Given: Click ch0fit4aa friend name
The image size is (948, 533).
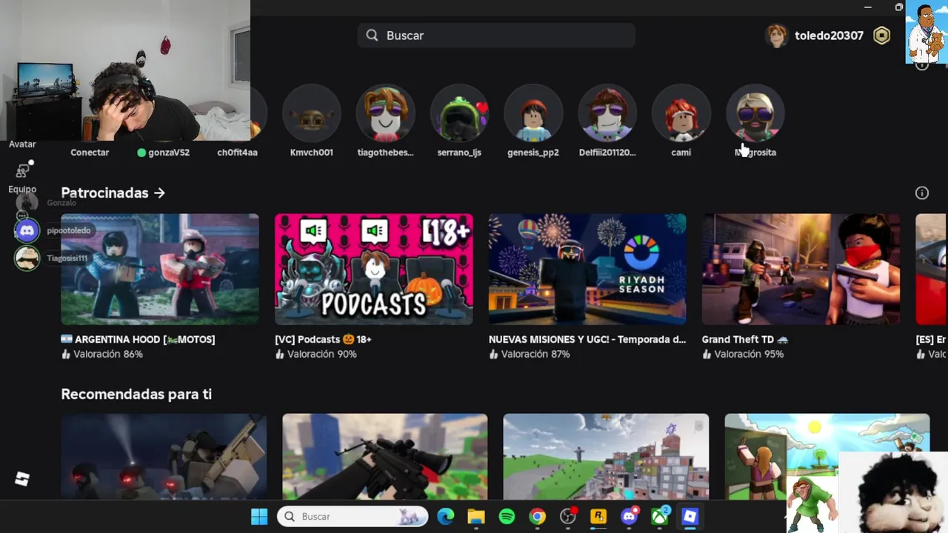Looking at the screenshot, I should (237, 152).
